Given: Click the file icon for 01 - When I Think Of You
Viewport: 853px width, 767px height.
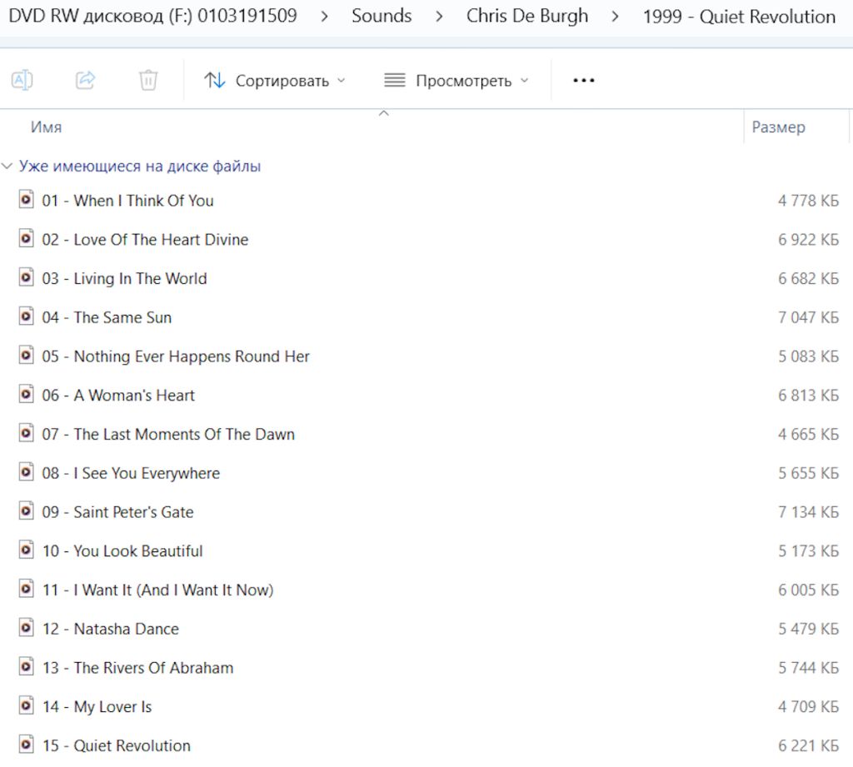Looking at the screenshot, I should click(26, 200).
